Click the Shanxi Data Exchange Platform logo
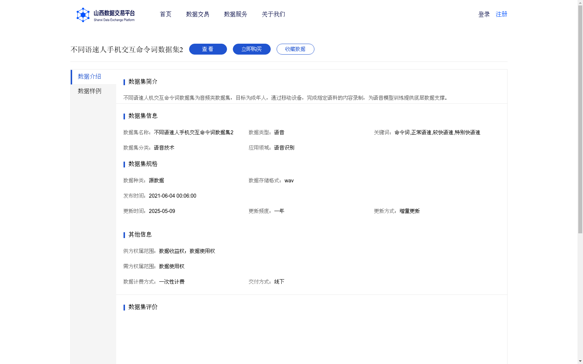 (105, 15)
